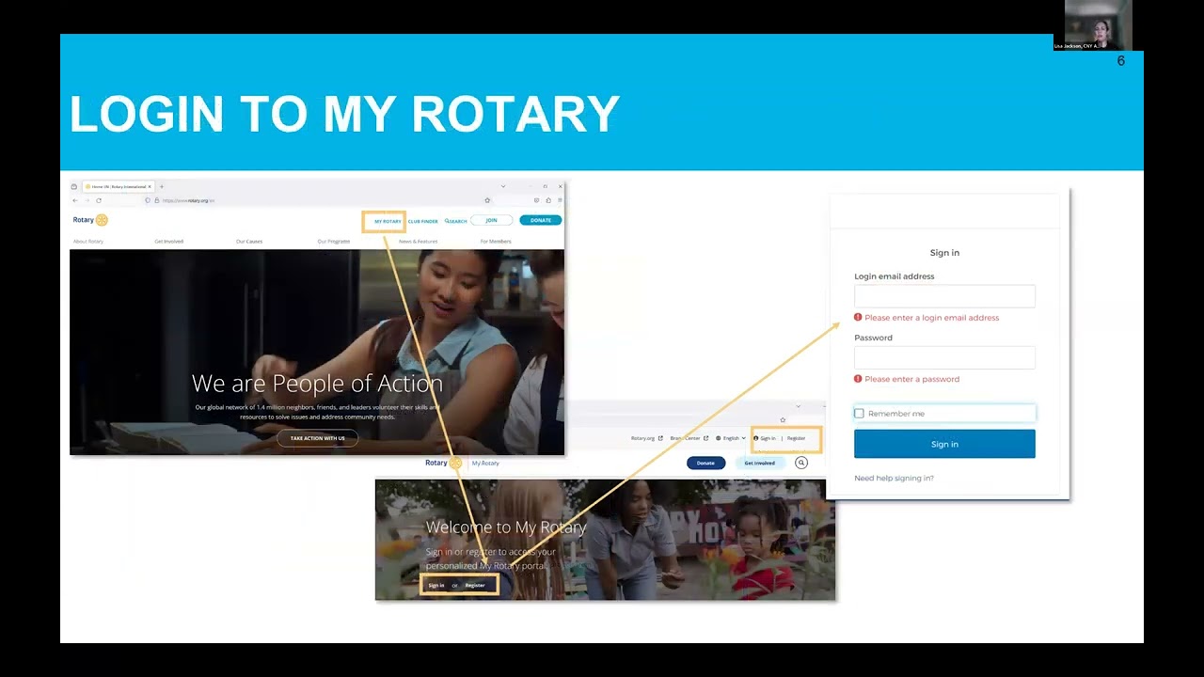Click the password field error warning icon
The width and height of the screenshot is (1204, 677).
click(858, 379)
